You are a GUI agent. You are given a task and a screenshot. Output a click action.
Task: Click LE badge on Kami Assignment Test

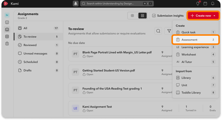[x=75, y=108]
